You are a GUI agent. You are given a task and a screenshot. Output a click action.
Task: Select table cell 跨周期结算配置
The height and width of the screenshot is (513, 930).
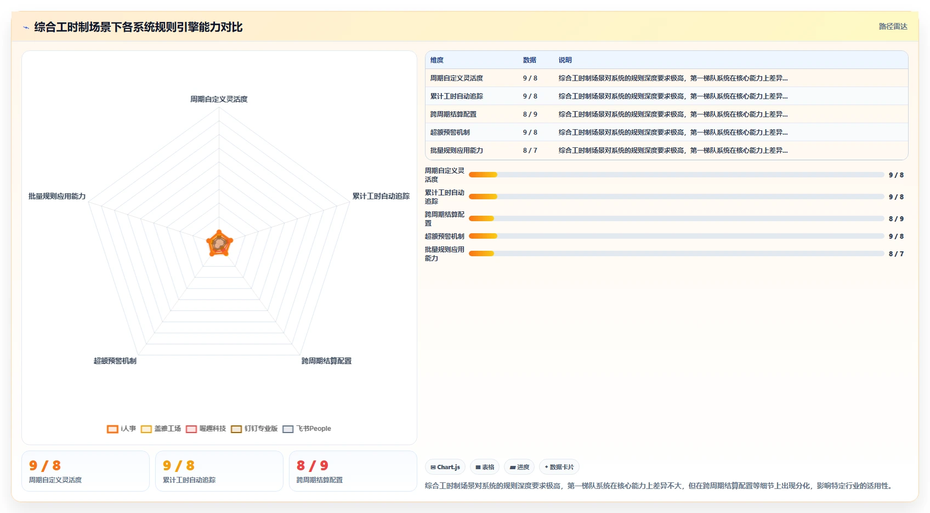(453, 114)
